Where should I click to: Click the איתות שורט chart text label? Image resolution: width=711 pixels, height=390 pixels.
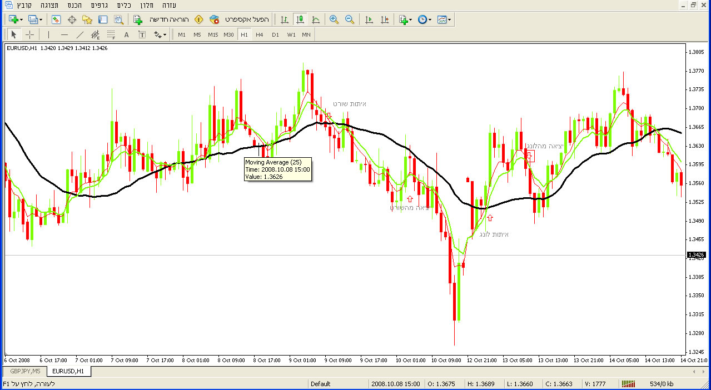(x=350, y=104)
